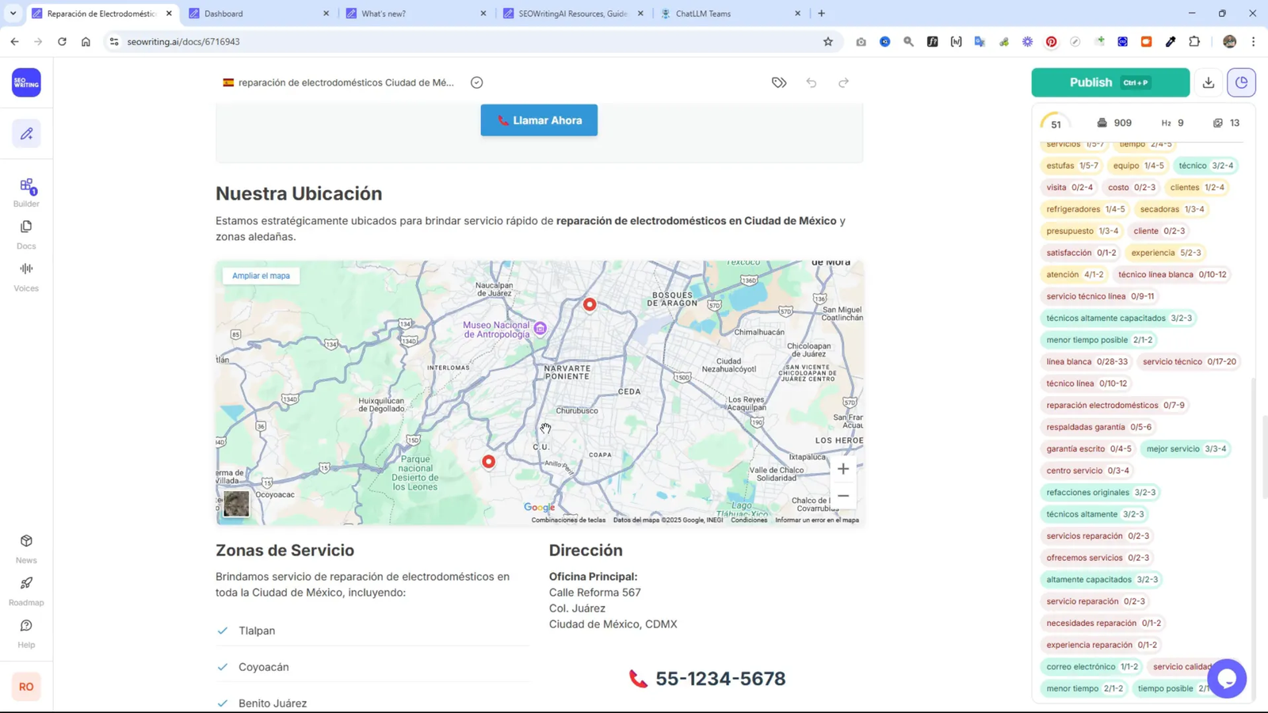Click the SEO score gauge showing 51
1268x713 pixels.
tap(1056, 123)
